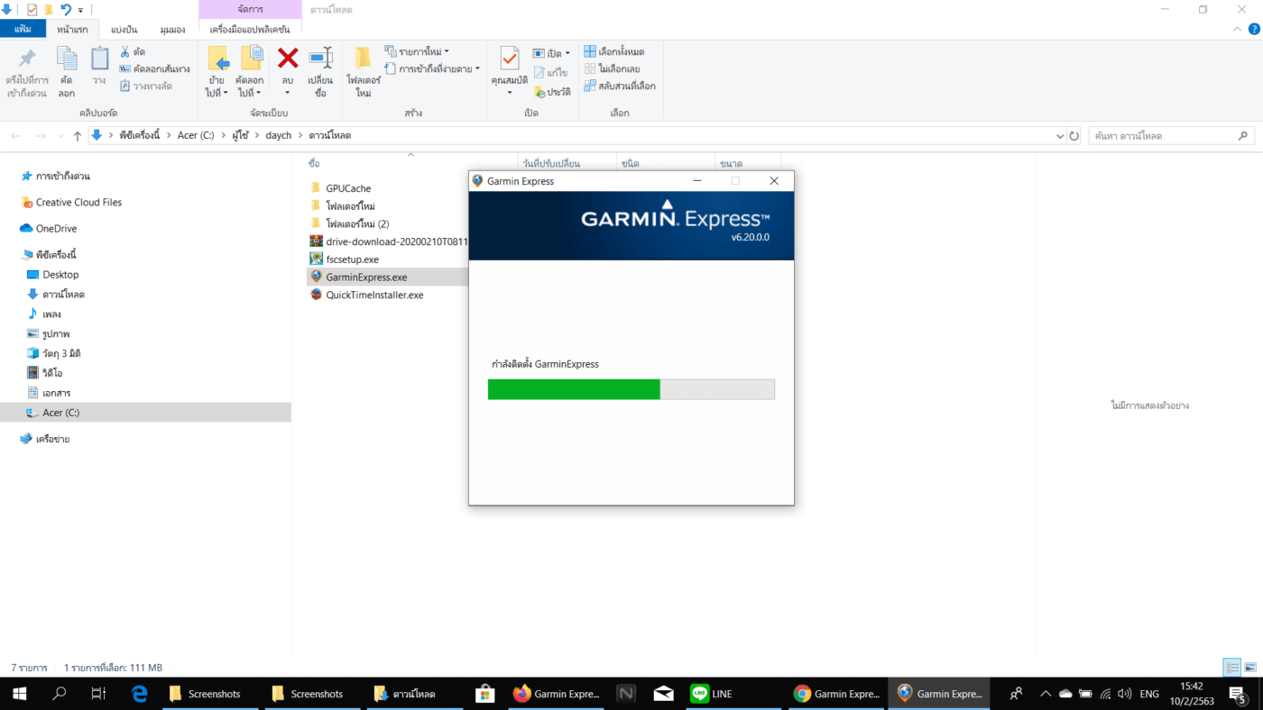The image size is (1263, 710).
Task: Click Acer (C:) in address bar path
Action: (x=196, y=136)
